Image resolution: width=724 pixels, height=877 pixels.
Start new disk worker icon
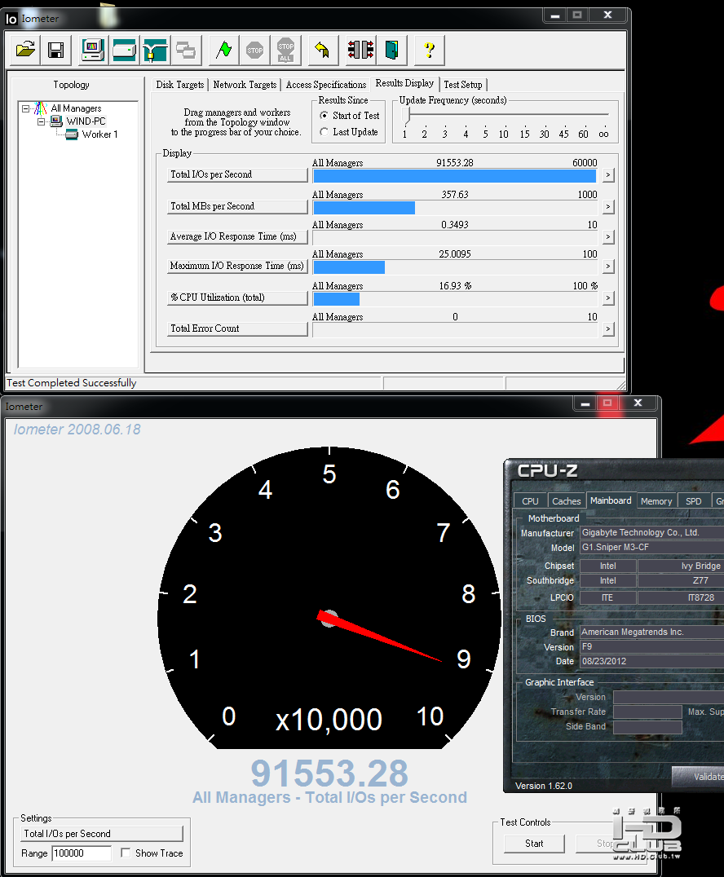pyautogui.click(x=124, y=51)
